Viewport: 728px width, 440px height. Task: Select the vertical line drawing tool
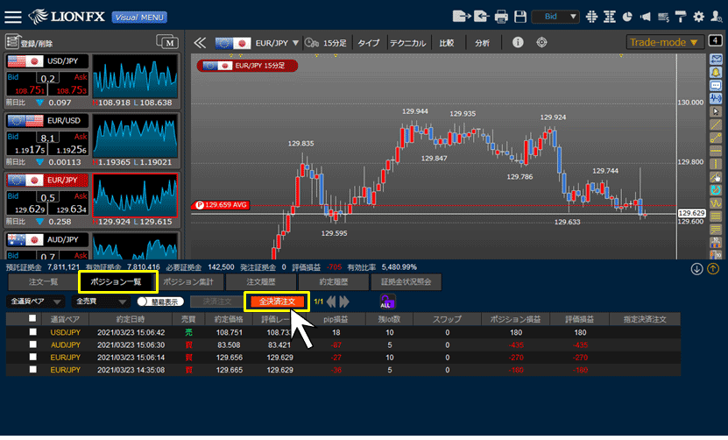[x=716, y=164]
